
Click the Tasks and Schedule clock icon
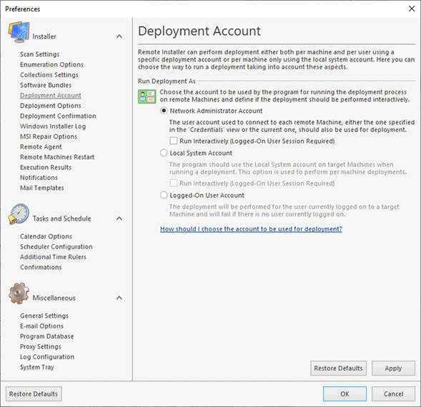pos(19,214)
